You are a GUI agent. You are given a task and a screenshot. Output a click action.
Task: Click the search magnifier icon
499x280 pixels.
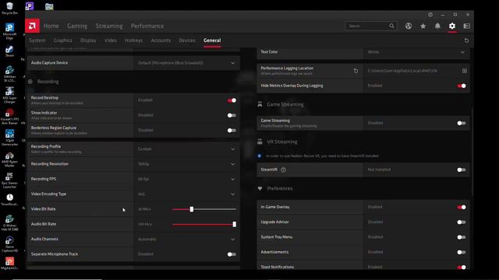[391, 26]
